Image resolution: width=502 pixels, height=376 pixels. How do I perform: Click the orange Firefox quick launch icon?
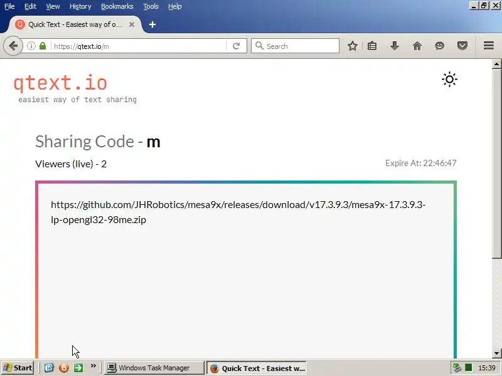click(64, 368)
